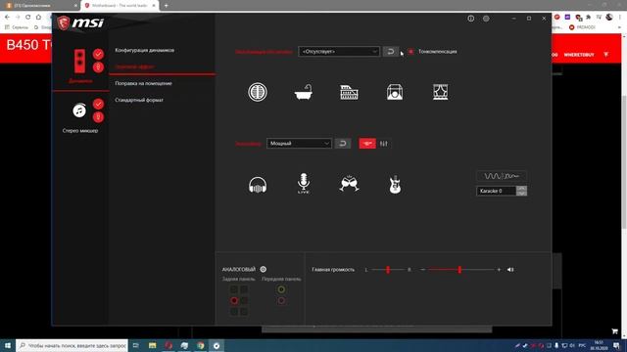
Task: Open the Стандартный формат tab
Action: [139, 100]
